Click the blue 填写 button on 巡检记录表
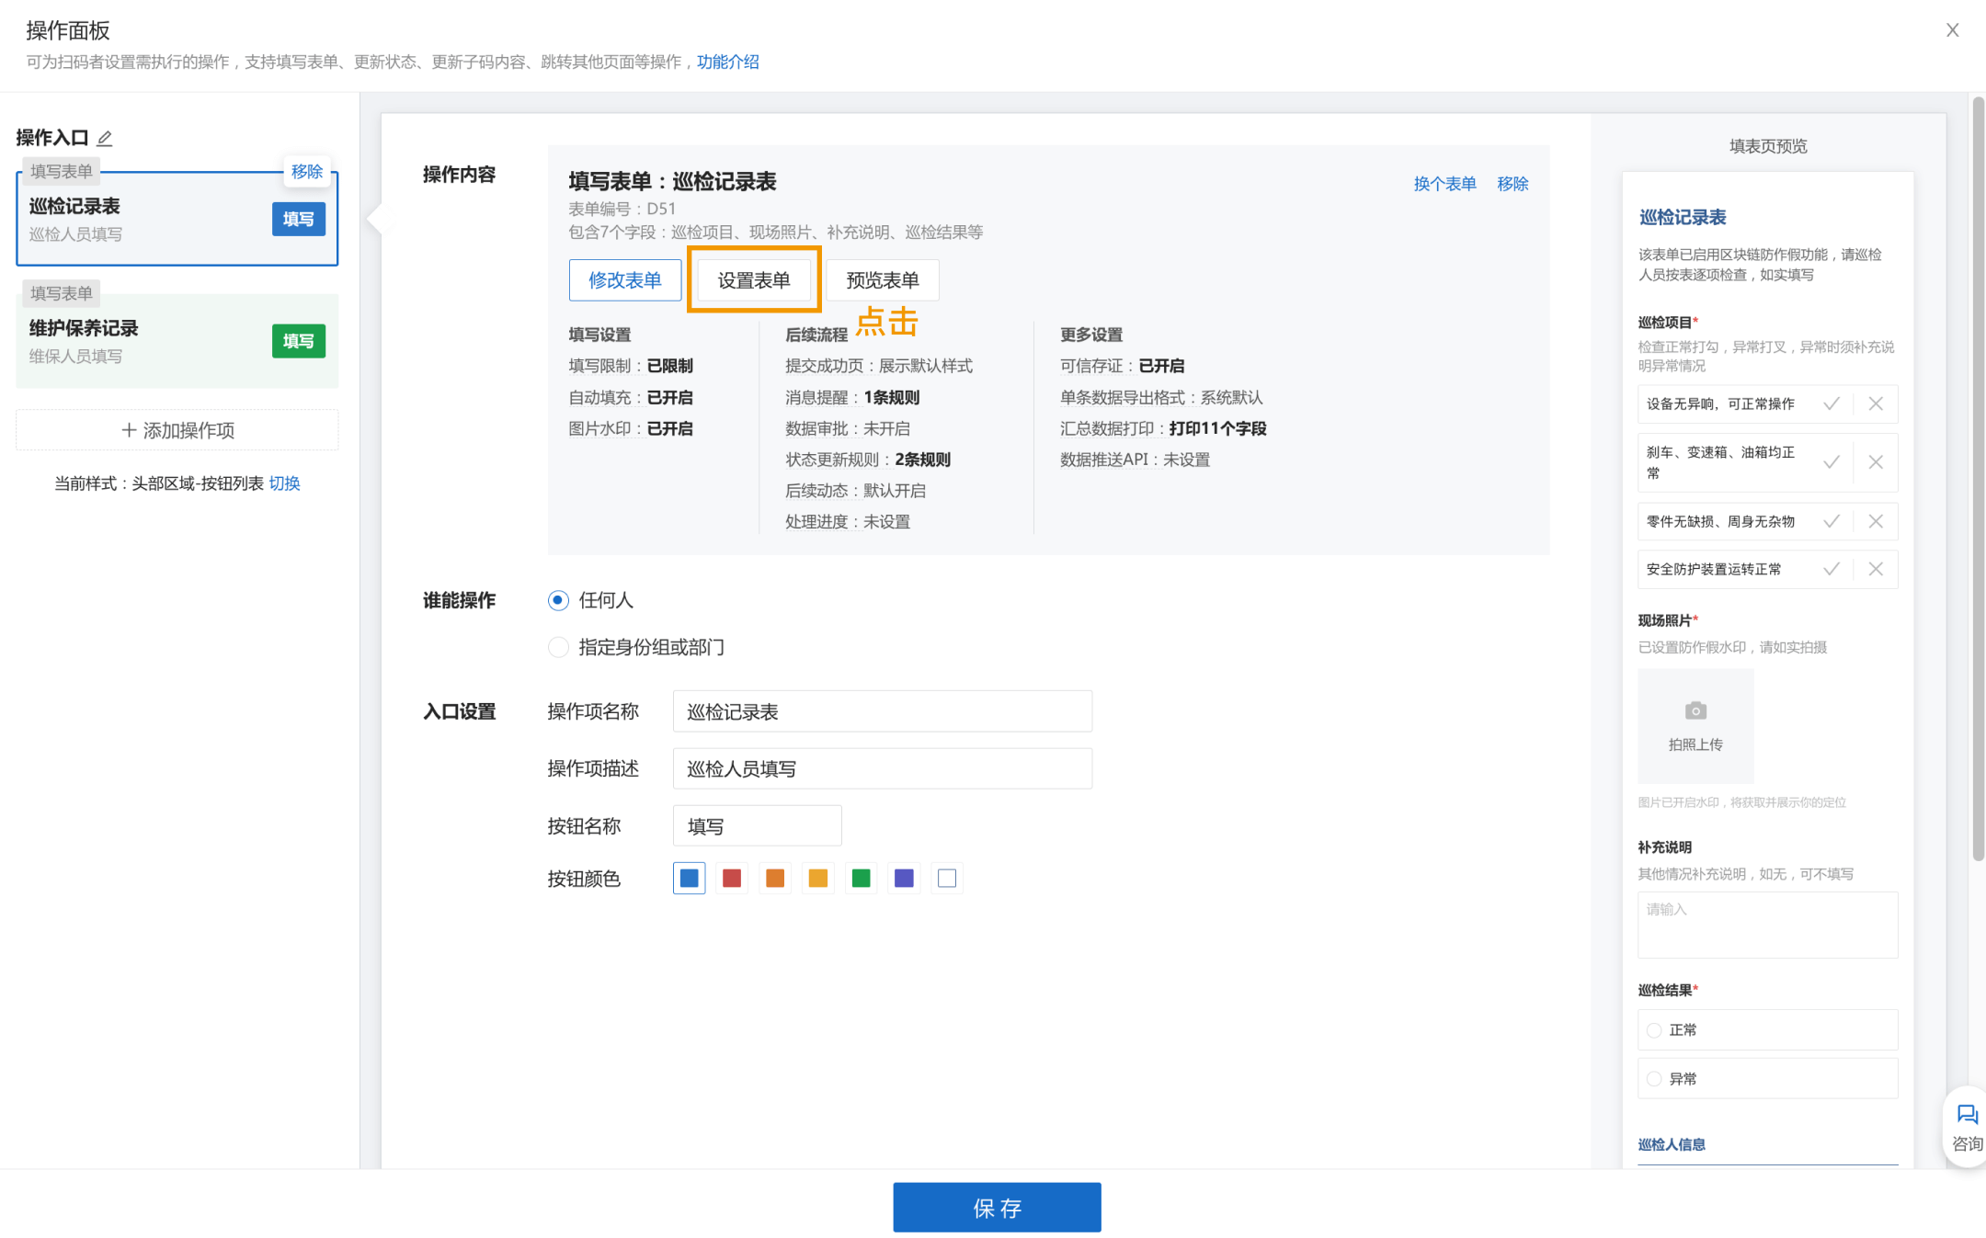The height and width of the screenshot is (1238, 1986). (x=299, y=219)
